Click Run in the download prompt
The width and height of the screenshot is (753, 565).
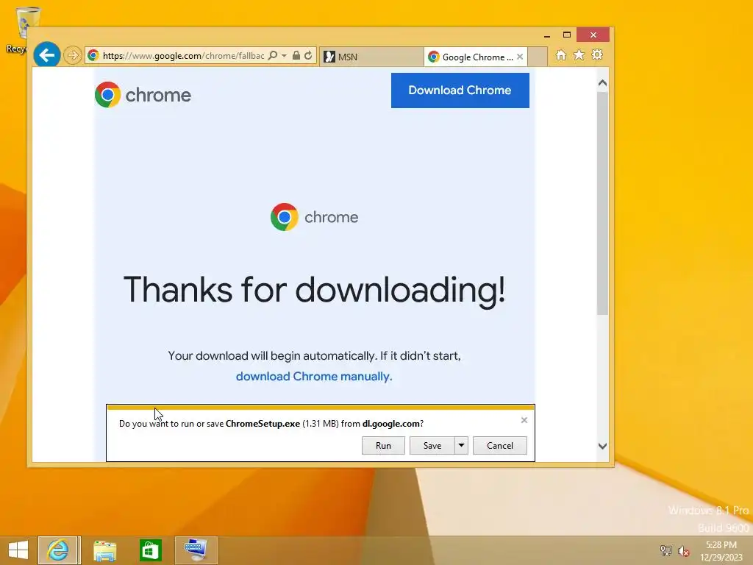pos(383,445)
